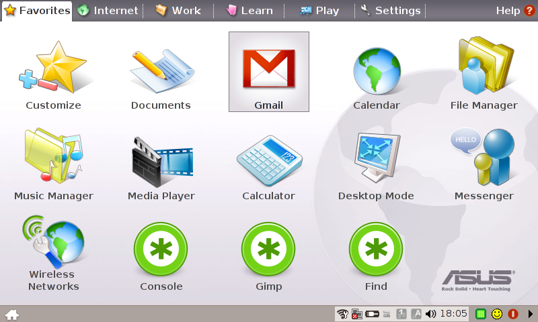Expand the tray with black arrow
The height and width of the screenshot is (322, 538).
(x=531, y=314)
